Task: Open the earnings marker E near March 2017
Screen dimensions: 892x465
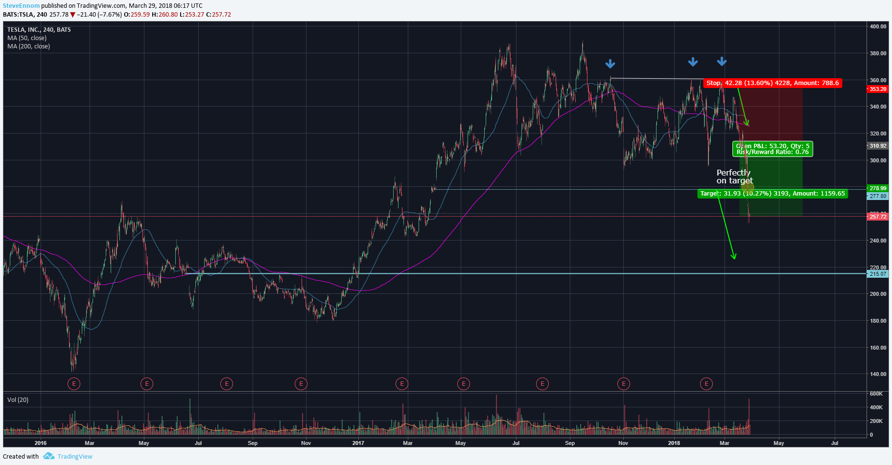Action: pyautogui.click(x=402, y=384)
